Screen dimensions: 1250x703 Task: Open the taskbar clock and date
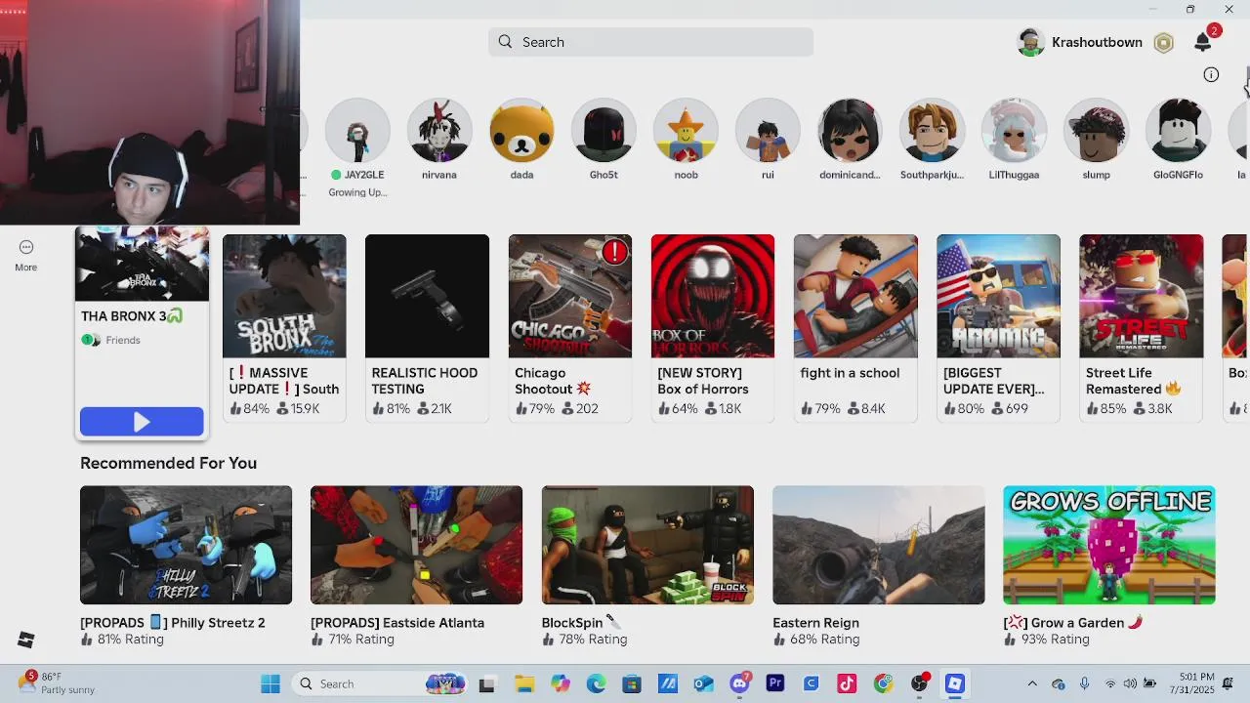[1196, 683]
